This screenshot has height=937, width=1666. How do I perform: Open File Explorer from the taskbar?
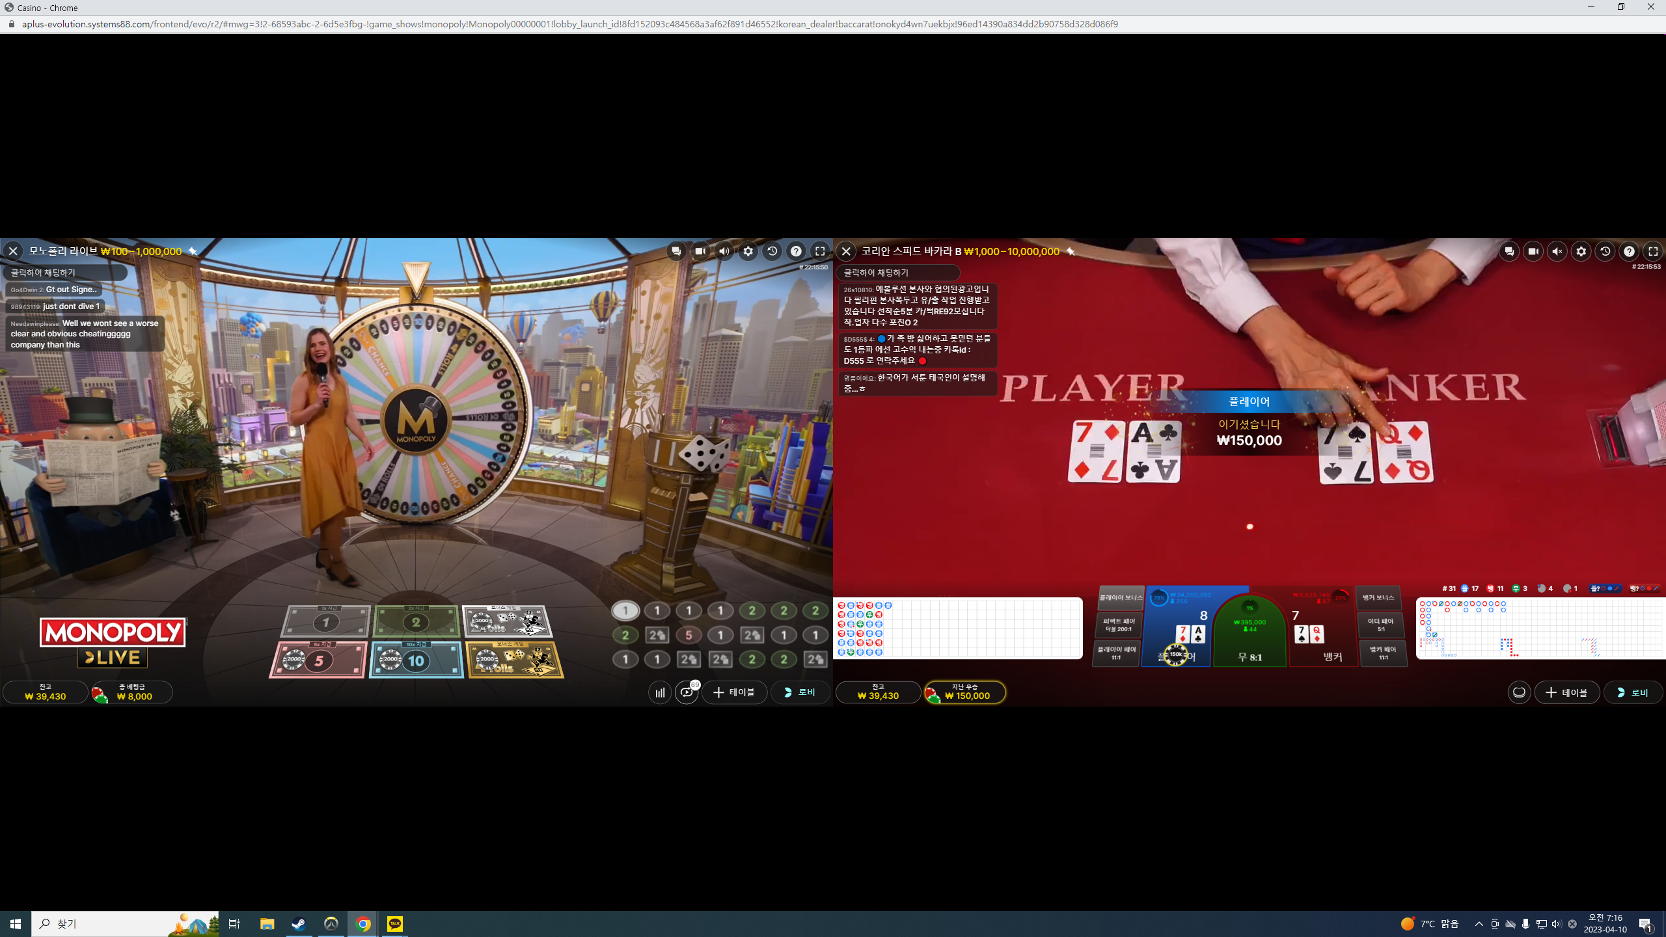point(267,924)
